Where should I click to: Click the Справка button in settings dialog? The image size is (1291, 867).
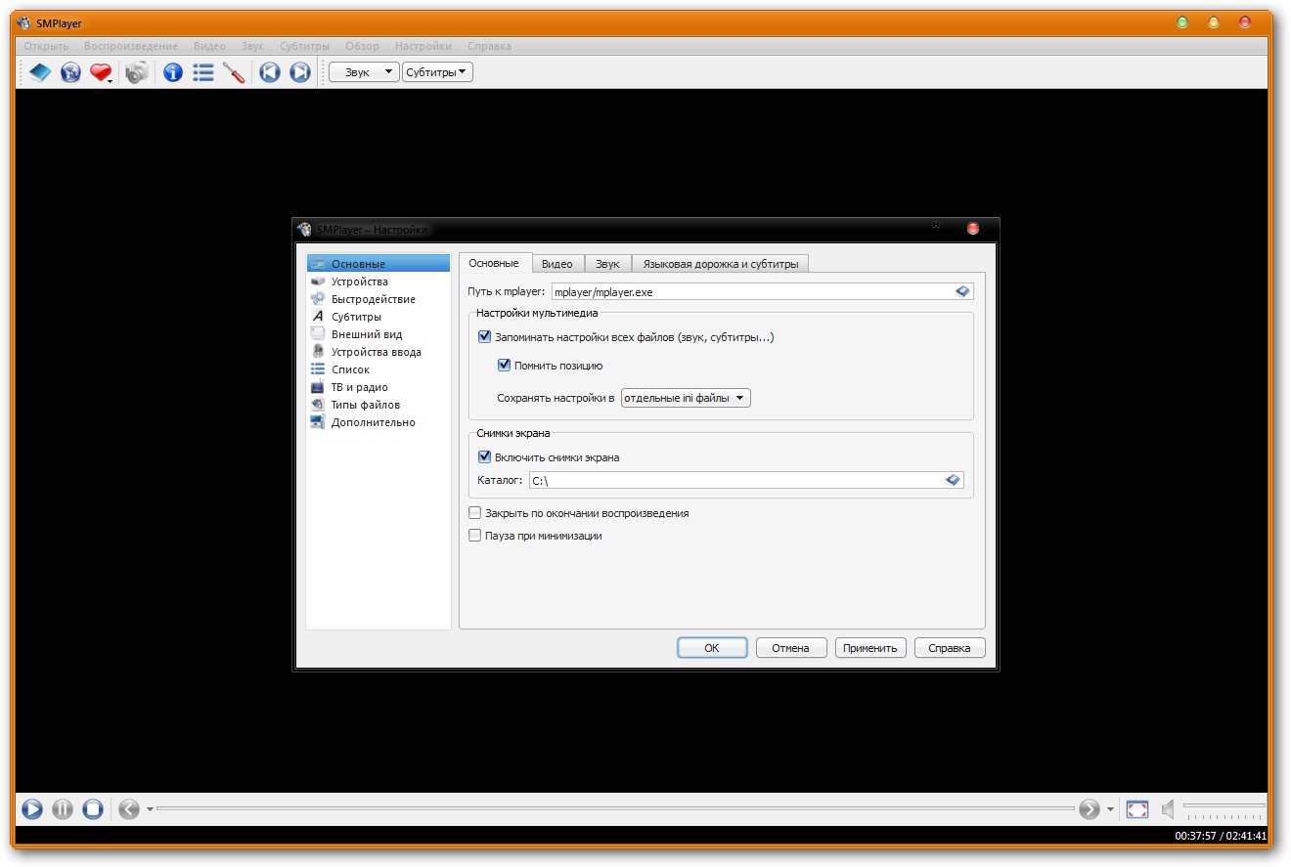click(949, 648)
